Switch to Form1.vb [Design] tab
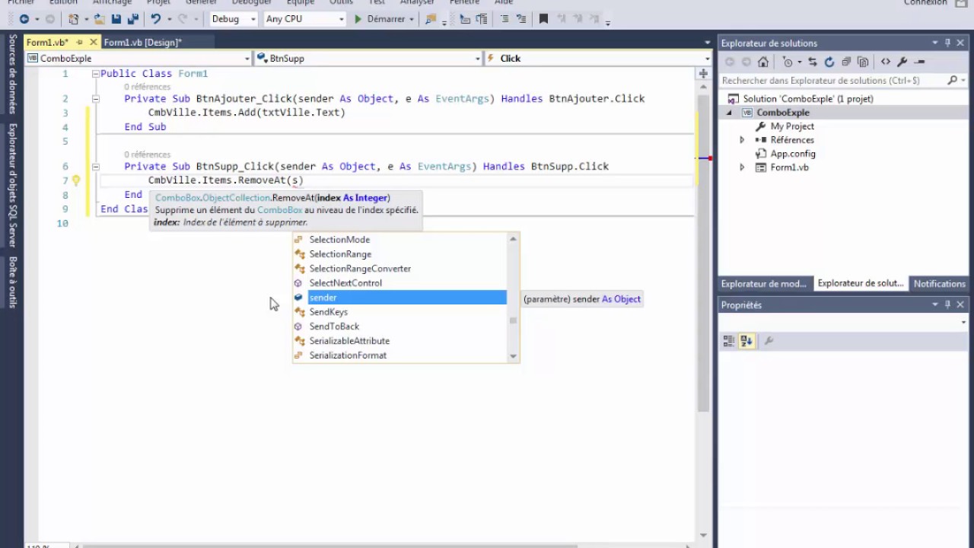Image resolution: width=974 pixels, height=548 pixels. pos(143,43)
